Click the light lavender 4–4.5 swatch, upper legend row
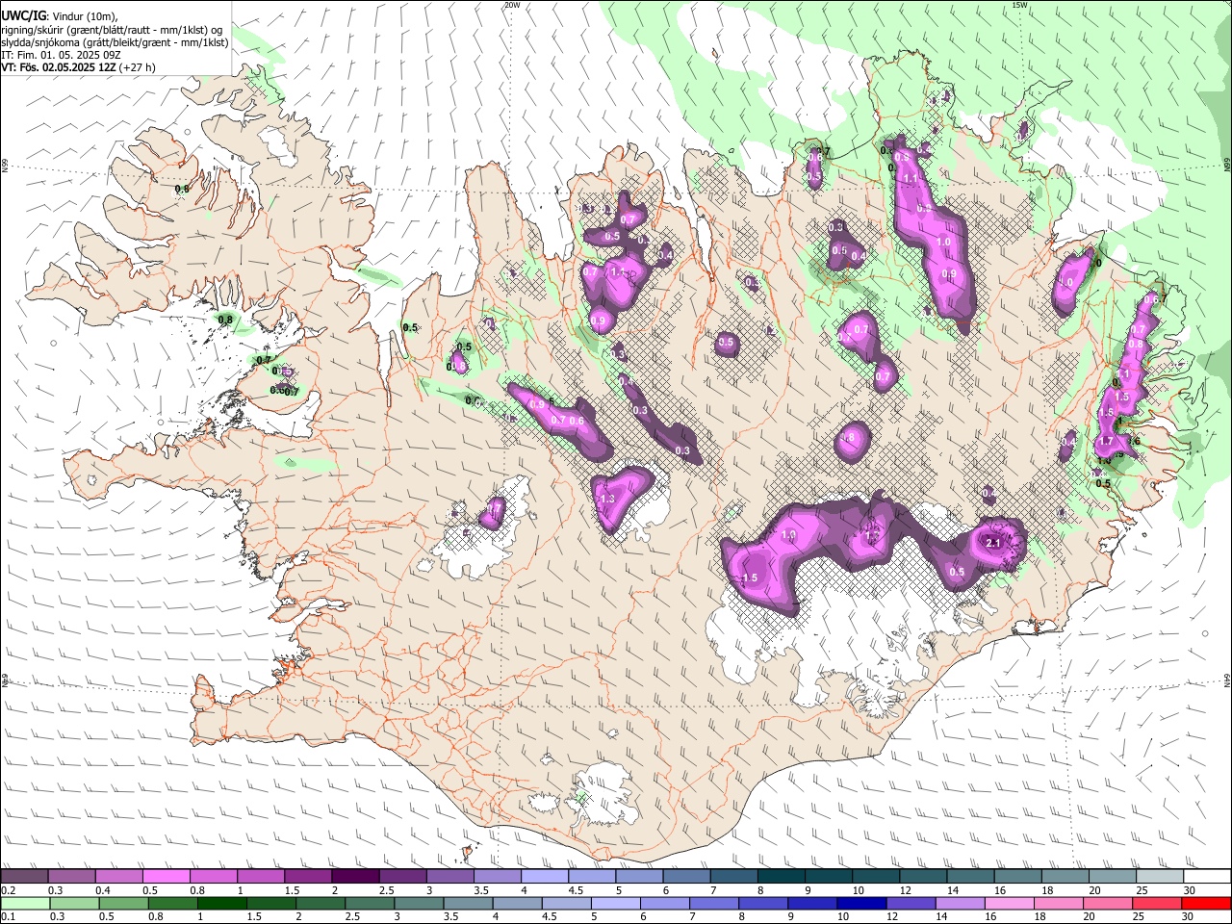The width and height of the screenshot is (1232, 924). coord(545,877)
